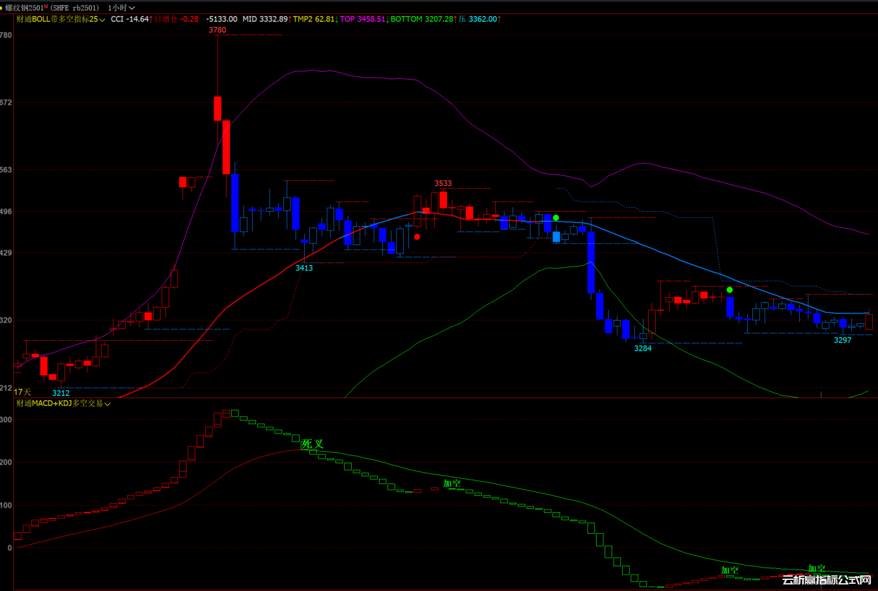The image size is (878, 591).
Task: Click the 日增仓 -0.28 value
Action: (x=177, y=20)
